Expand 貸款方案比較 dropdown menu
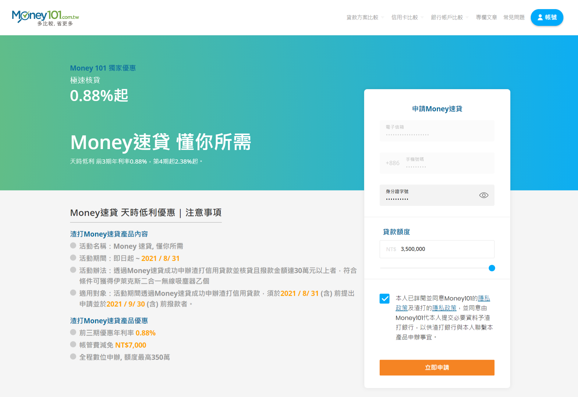The image size is (578, 397). pyautogui.click(x=365, y=17)
